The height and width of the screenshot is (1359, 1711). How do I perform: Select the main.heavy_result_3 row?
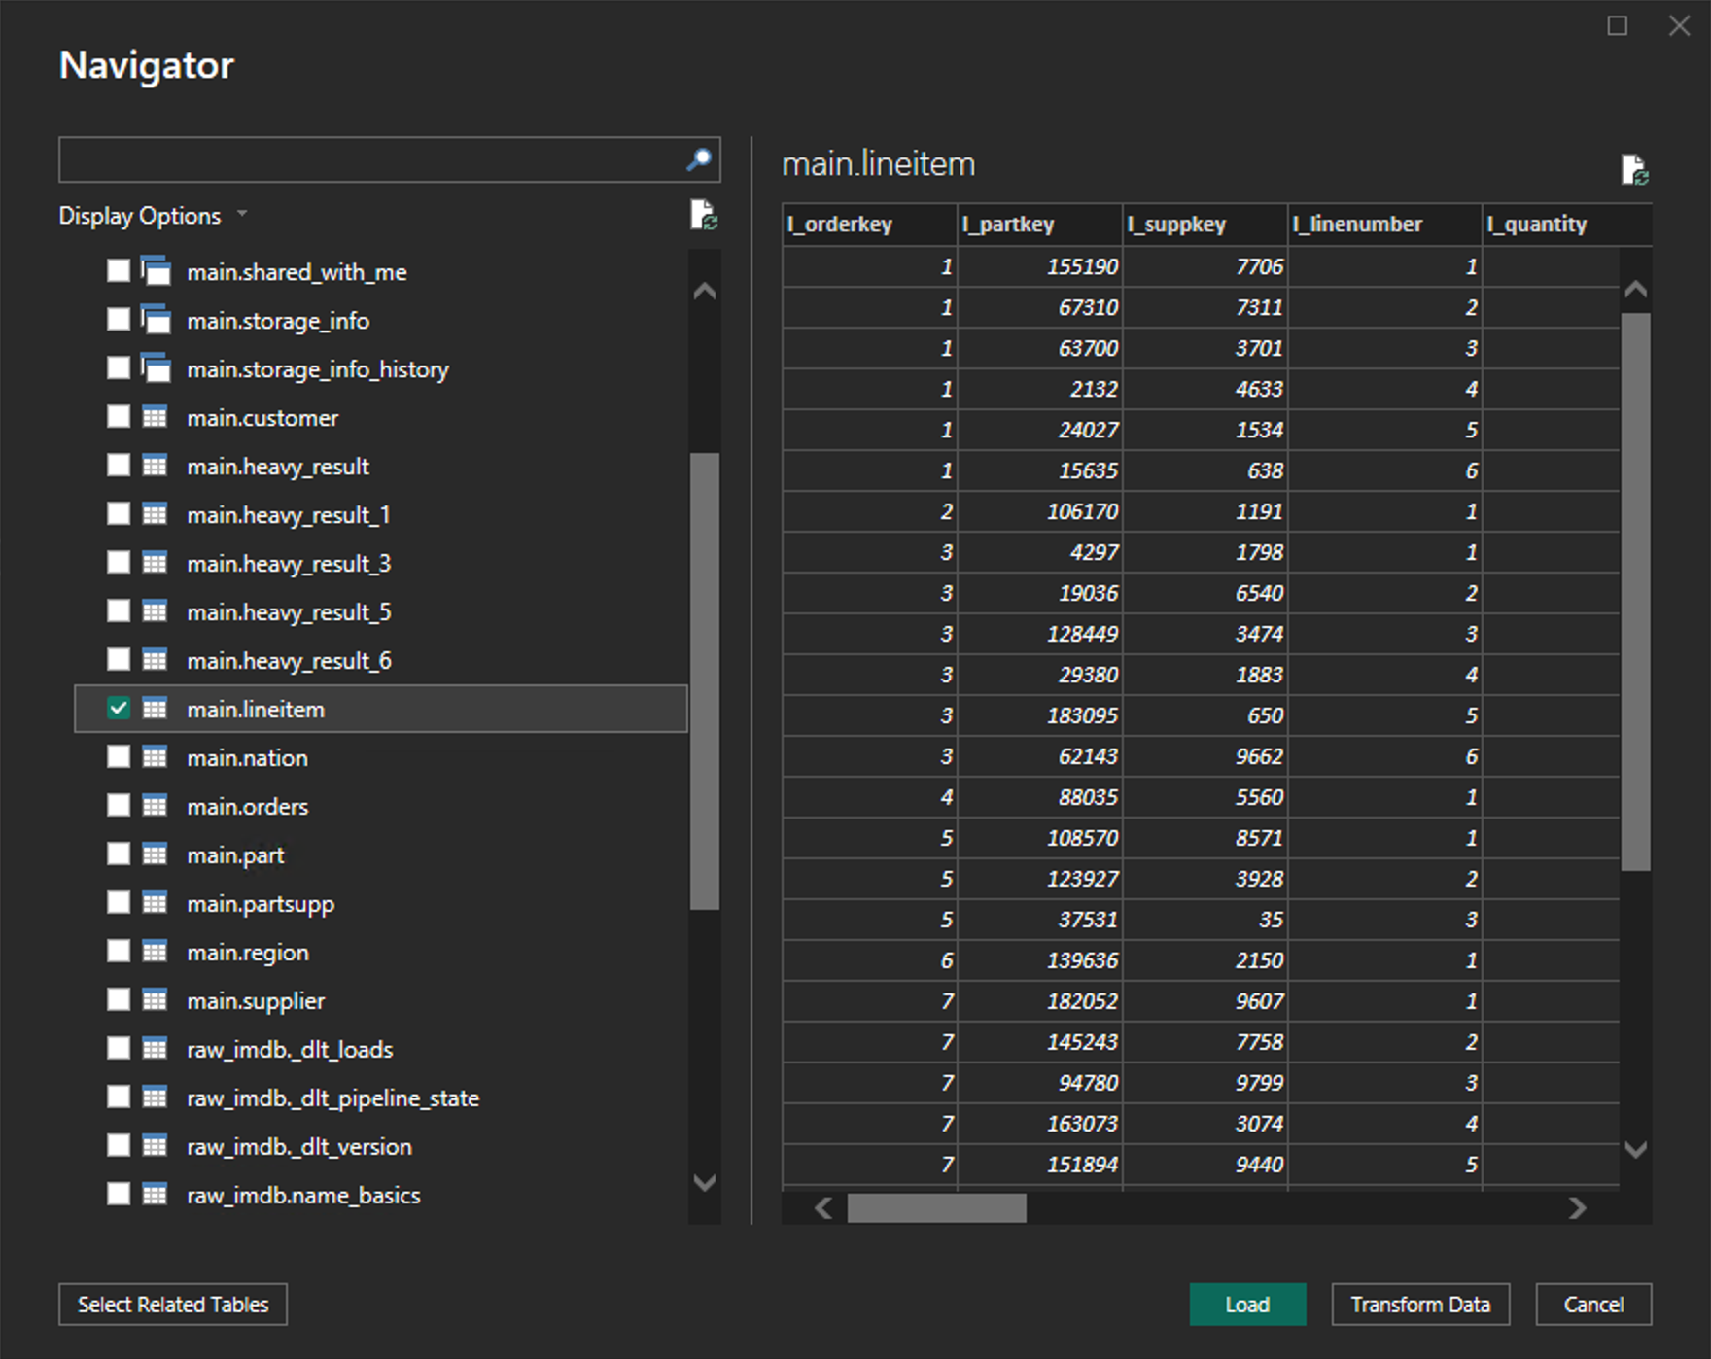point(381,563)
